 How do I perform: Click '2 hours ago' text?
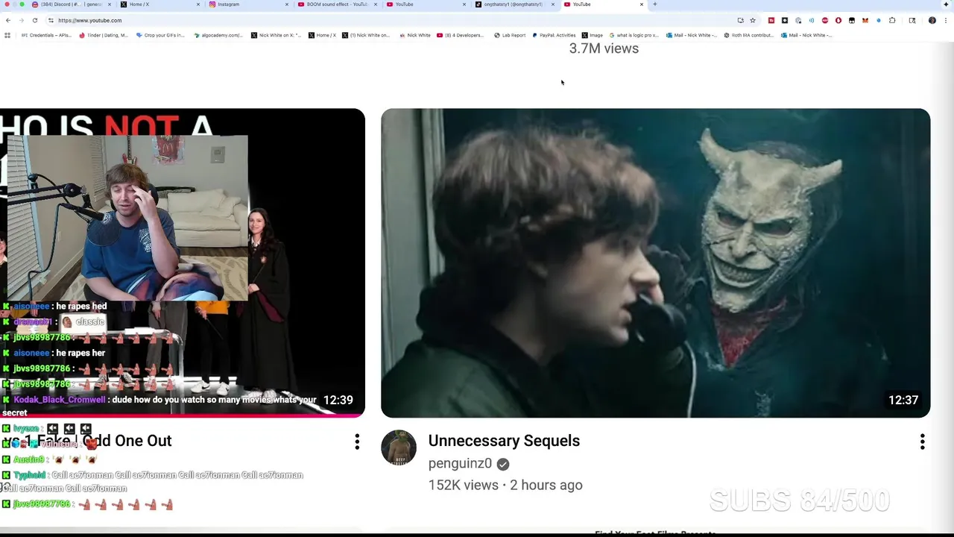[x=546, y=485]
